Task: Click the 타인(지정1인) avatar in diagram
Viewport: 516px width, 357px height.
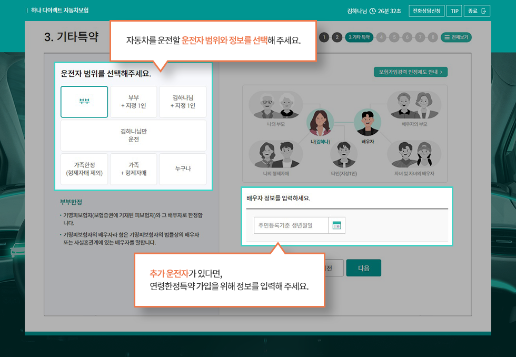Action: pyautogui.click(x=343, y=154)
